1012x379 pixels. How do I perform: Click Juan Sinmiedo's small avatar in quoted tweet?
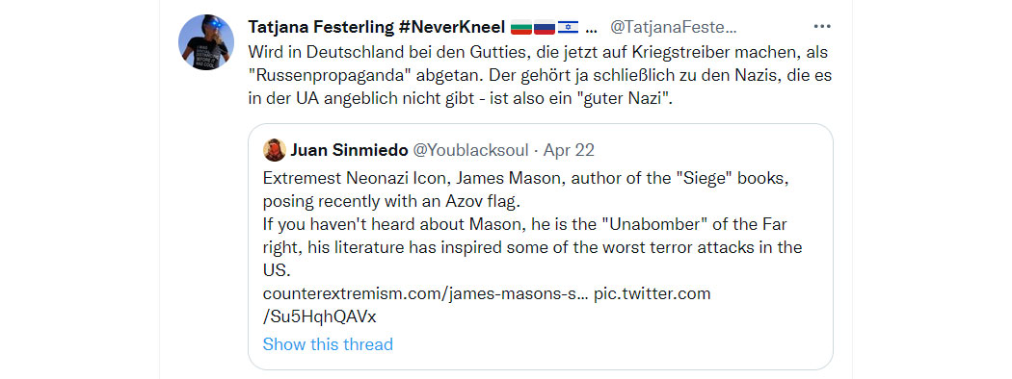coord(275,150)
